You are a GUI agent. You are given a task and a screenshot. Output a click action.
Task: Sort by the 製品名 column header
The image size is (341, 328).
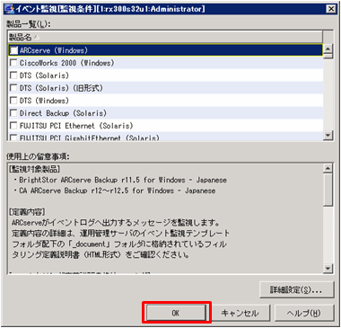pos(165,37)
